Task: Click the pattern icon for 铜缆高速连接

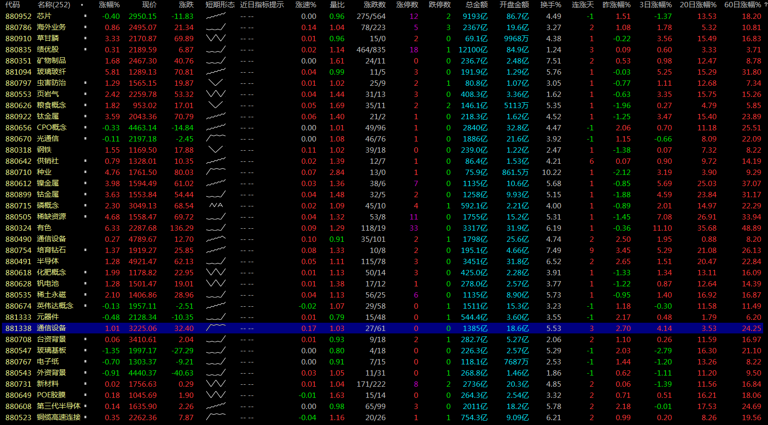Action: tap(215, 417)
